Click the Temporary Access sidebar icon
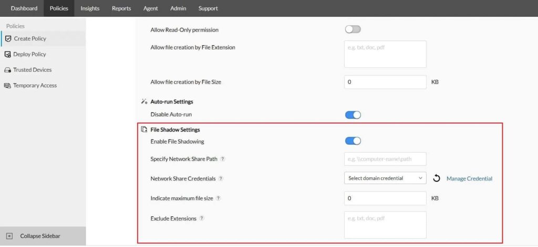Screen dimensions: 538x247 click(x=7, y=85)
